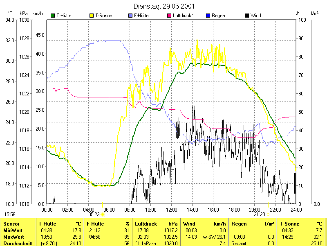Viewport: 327px width, 246px height.
Task: Click the yellow T-Sonne legend swatch
Action: pos(92,16)
